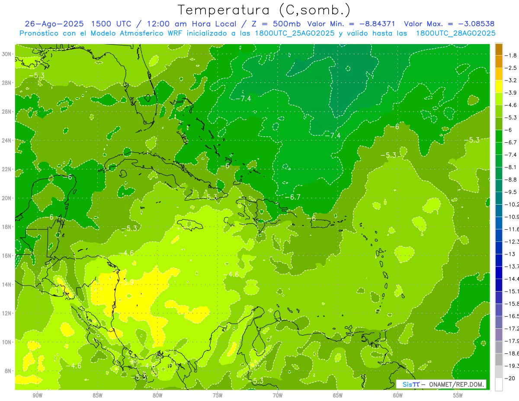Click the "80W" longitude axis label
This screenshot has width=519, height=401.
coord(157,395)
